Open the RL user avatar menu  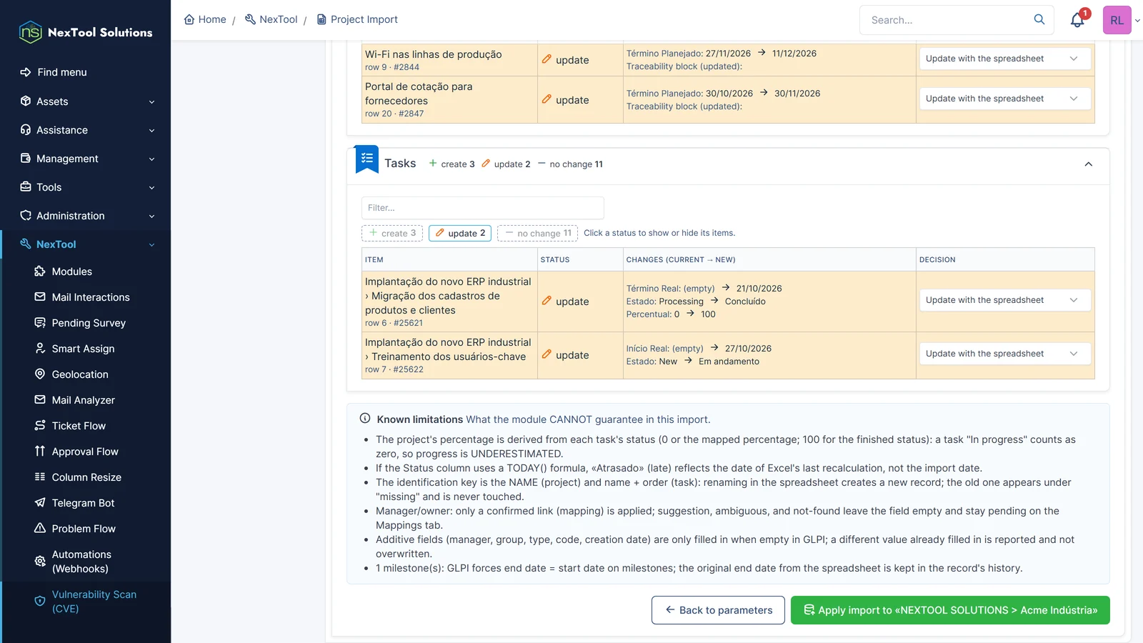coord(1117,20)
